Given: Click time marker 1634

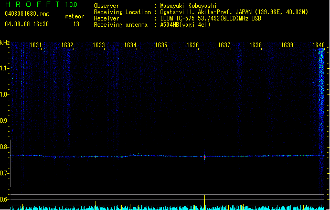Looking at the screenshot, I should [x=130, y=45].
